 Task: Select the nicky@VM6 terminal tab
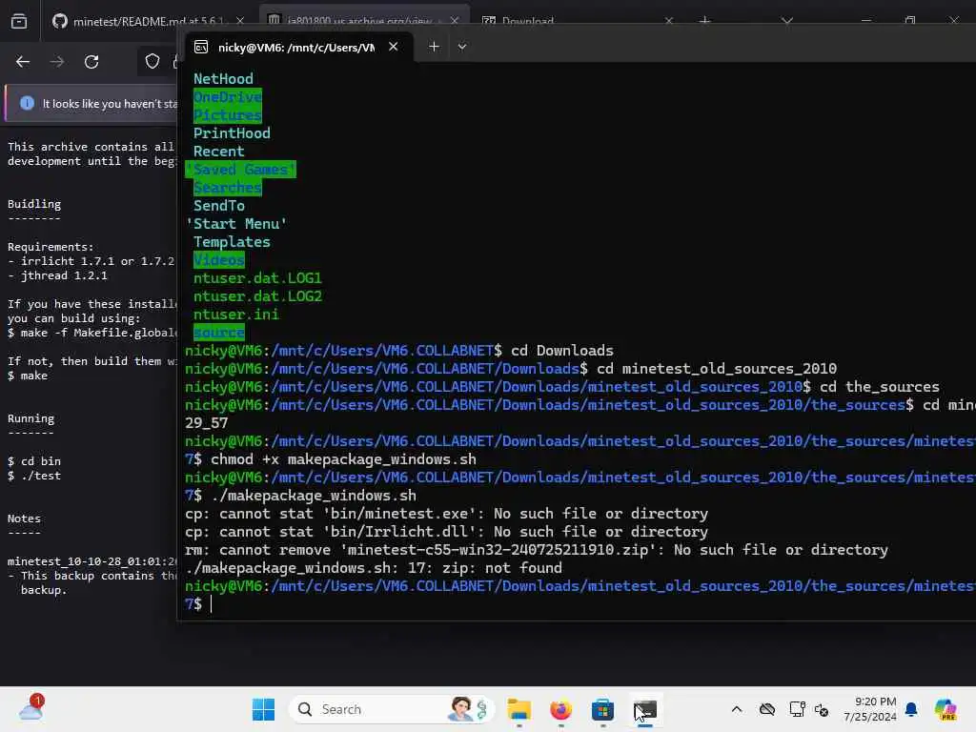point(298,48)
